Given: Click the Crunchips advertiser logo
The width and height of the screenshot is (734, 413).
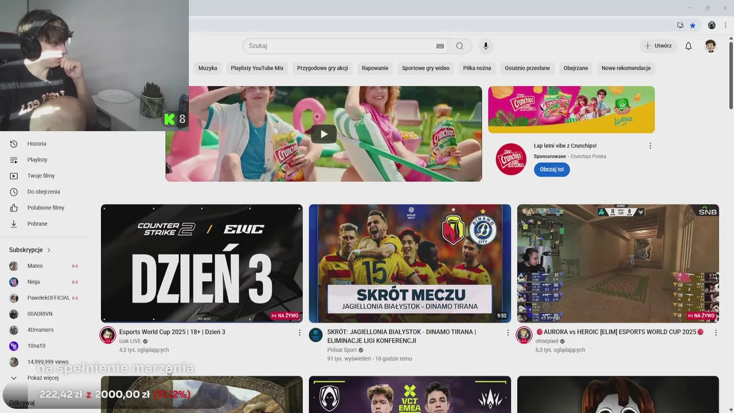Looking at the screenshot, I should click(511, 159).
